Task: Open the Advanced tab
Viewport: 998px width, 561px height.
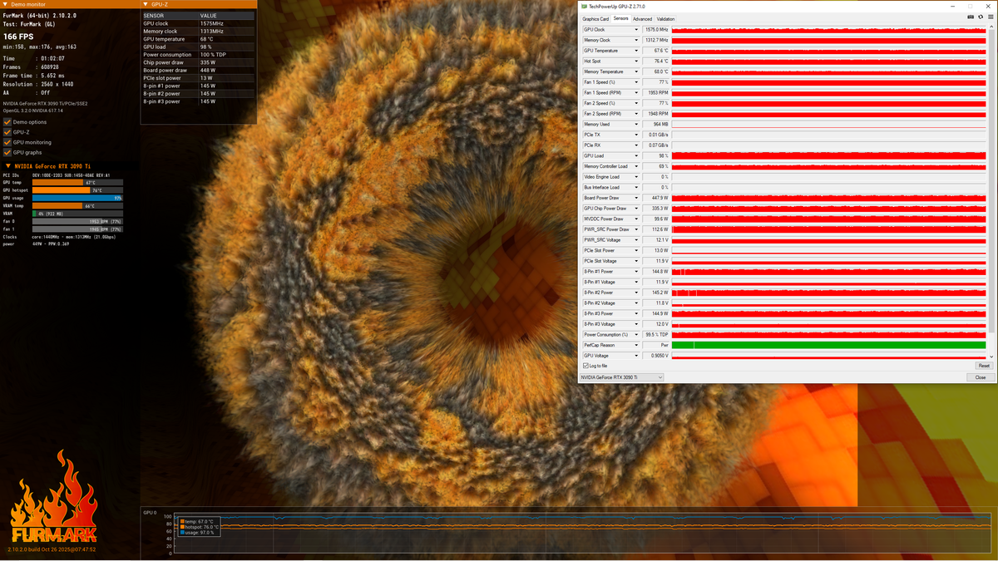Action: (642, 18)
